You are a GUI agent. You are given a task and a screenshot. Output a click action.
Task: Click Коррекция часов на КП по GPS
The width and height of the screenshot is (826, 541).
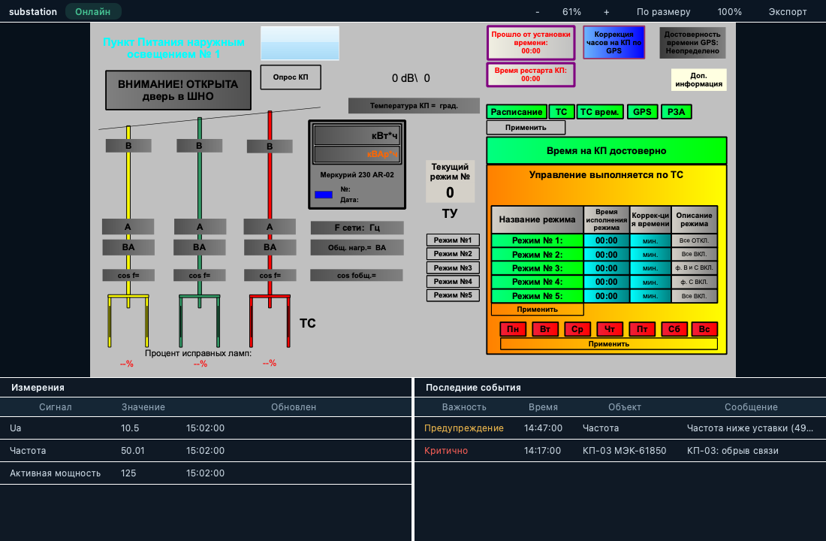point(613,43)
